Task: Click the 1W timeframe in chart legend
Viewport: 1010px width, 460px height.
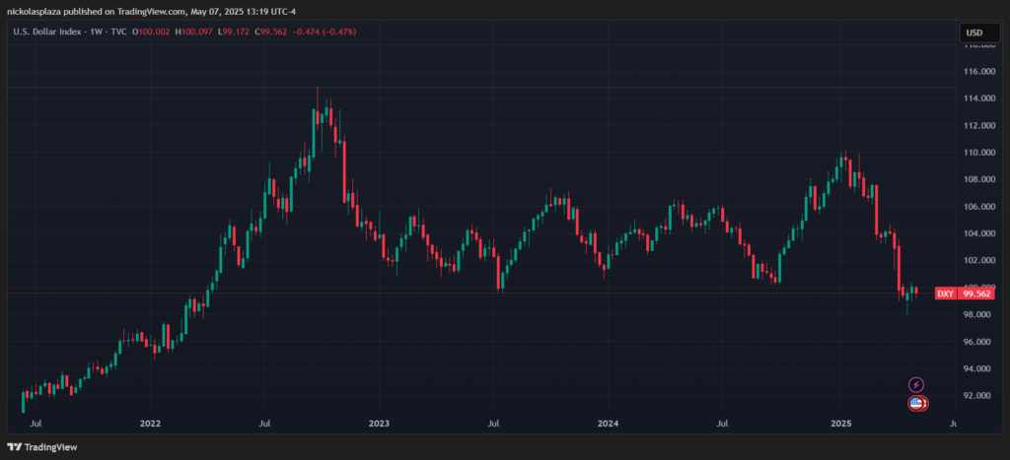Action: (92, 31)
